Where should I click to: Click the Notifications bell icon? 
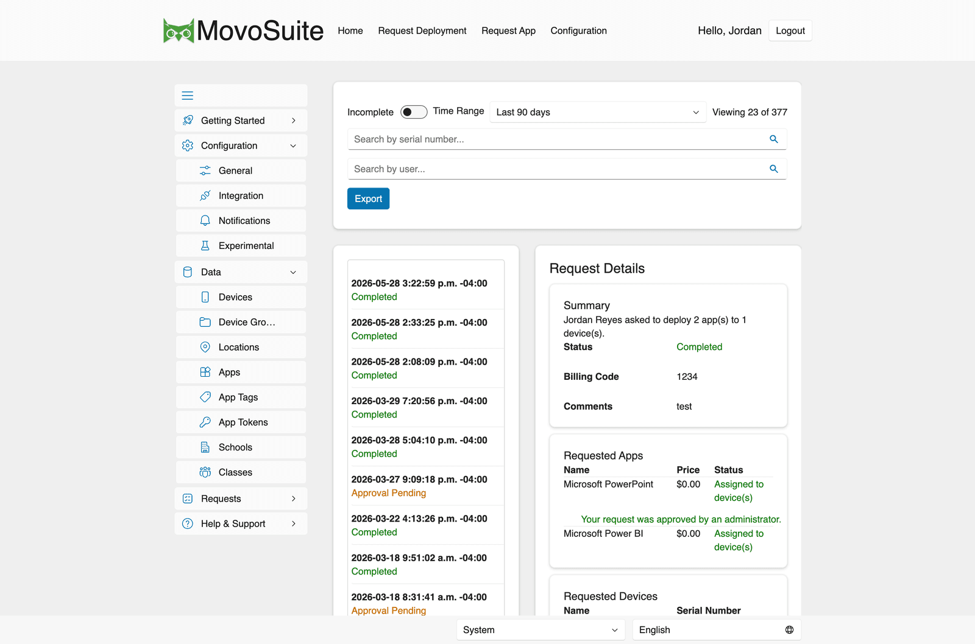click(205, 220)
